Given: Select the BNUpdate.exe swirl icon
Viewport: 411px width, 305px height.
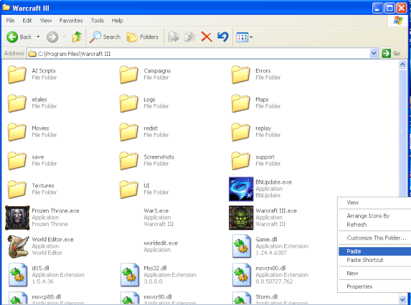Looking at the screenshot, I should pyautogui.click(x=241, y=189).
